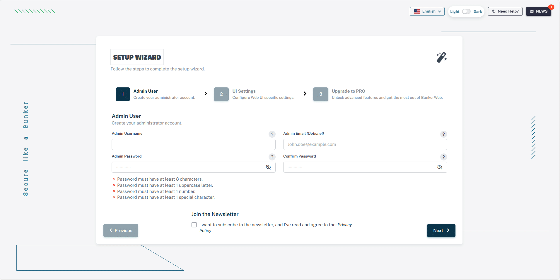Select step 1 Admin User
This screenshot has height=280, width=560.
click(x=123, y=94)
